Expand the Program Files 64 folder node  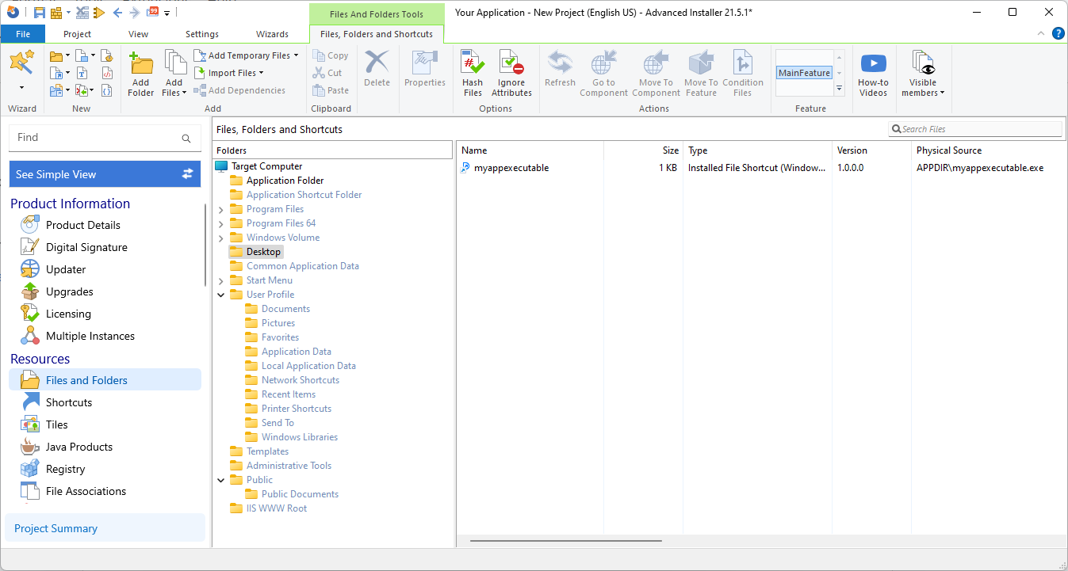click(220, 223)
